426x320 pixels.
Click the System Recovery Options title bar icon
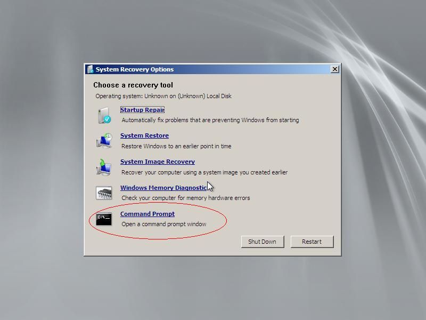90,69
